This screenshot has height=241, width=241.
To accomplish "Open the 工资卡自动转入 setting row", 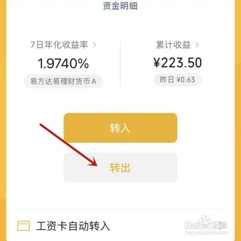I will click(x=120, y=226).
